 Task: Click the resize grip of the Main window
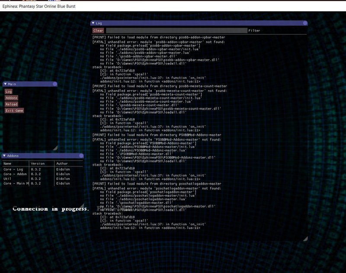(55, 148)
